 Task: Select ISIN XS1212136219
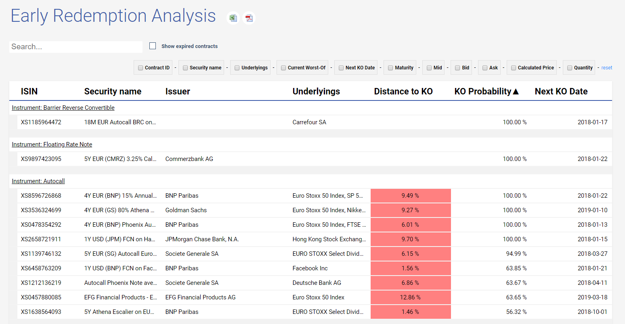click(41, 283)
